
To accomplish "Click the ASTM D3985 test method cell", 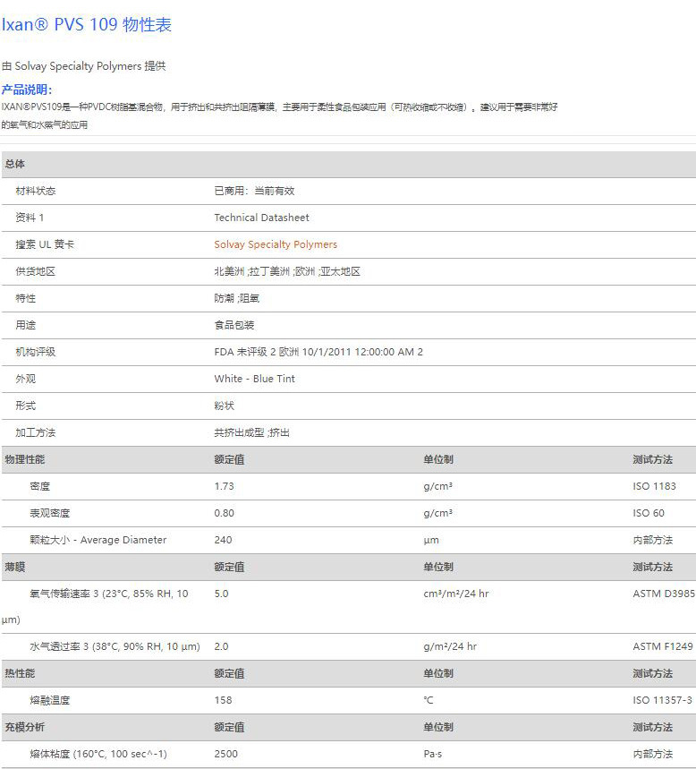I will pos(664,594).
